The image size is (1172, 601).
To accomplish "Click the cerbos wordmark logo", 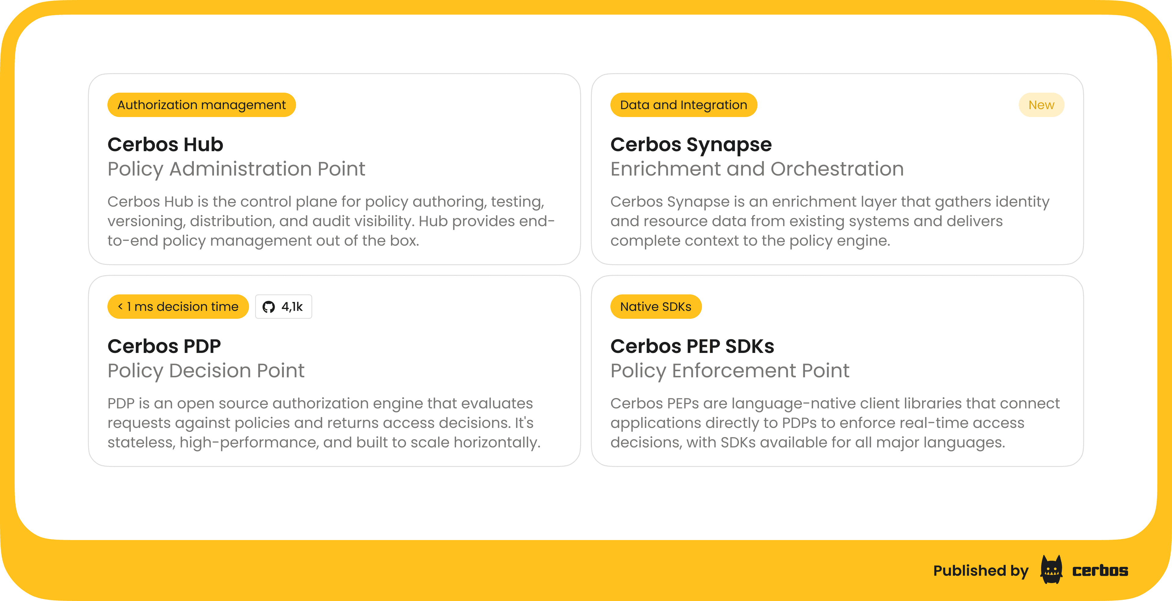I will pos(1100,571).
